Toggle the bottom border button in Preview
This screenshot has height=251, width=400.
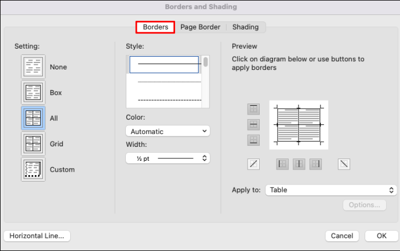tap(253, 140)
